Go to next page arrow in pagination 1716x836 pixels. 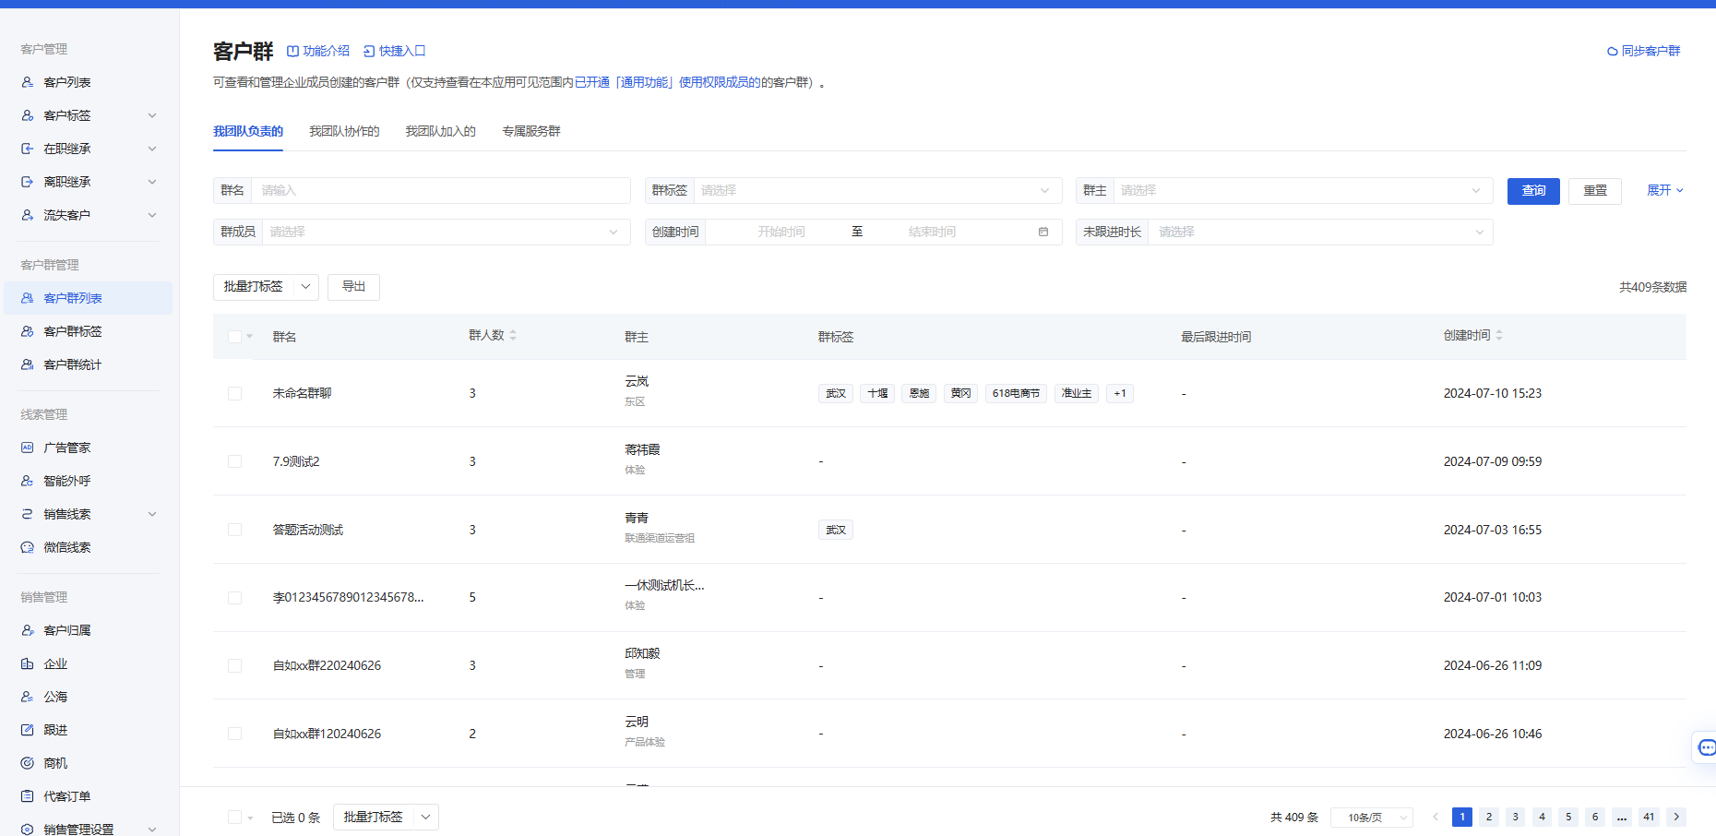point(1676,817)
